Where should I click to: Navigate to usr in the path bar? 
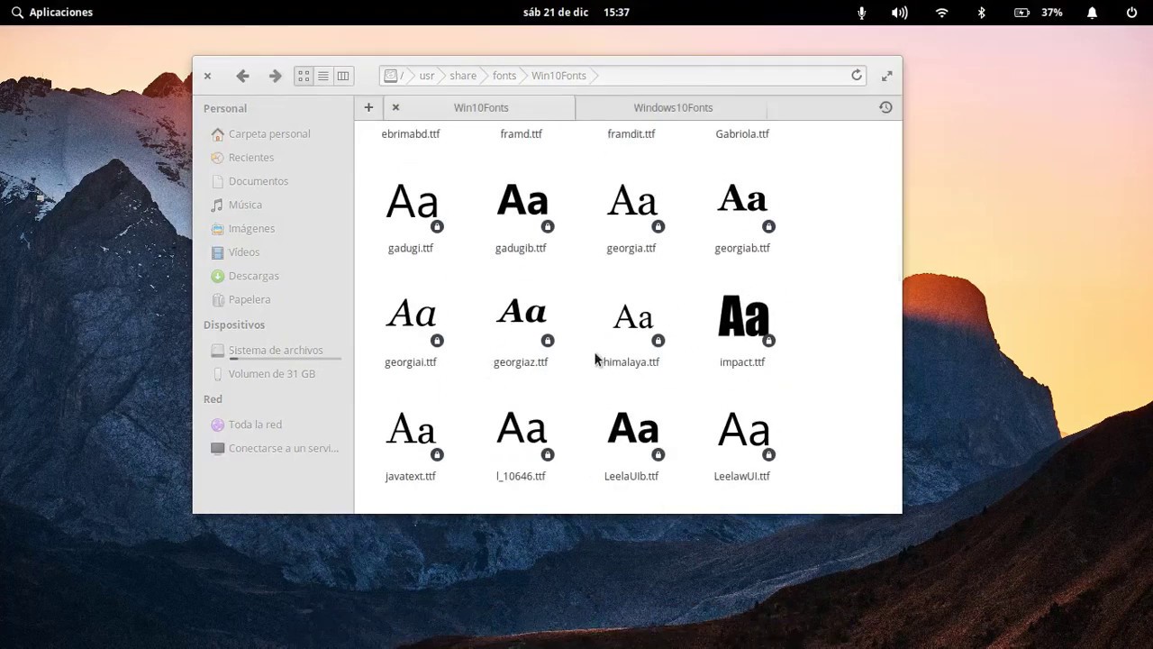coord(427,76)
